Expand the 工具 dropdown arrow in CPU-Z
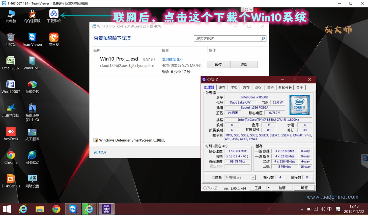Viewport: 368px width, 215px height. point(268,188)
